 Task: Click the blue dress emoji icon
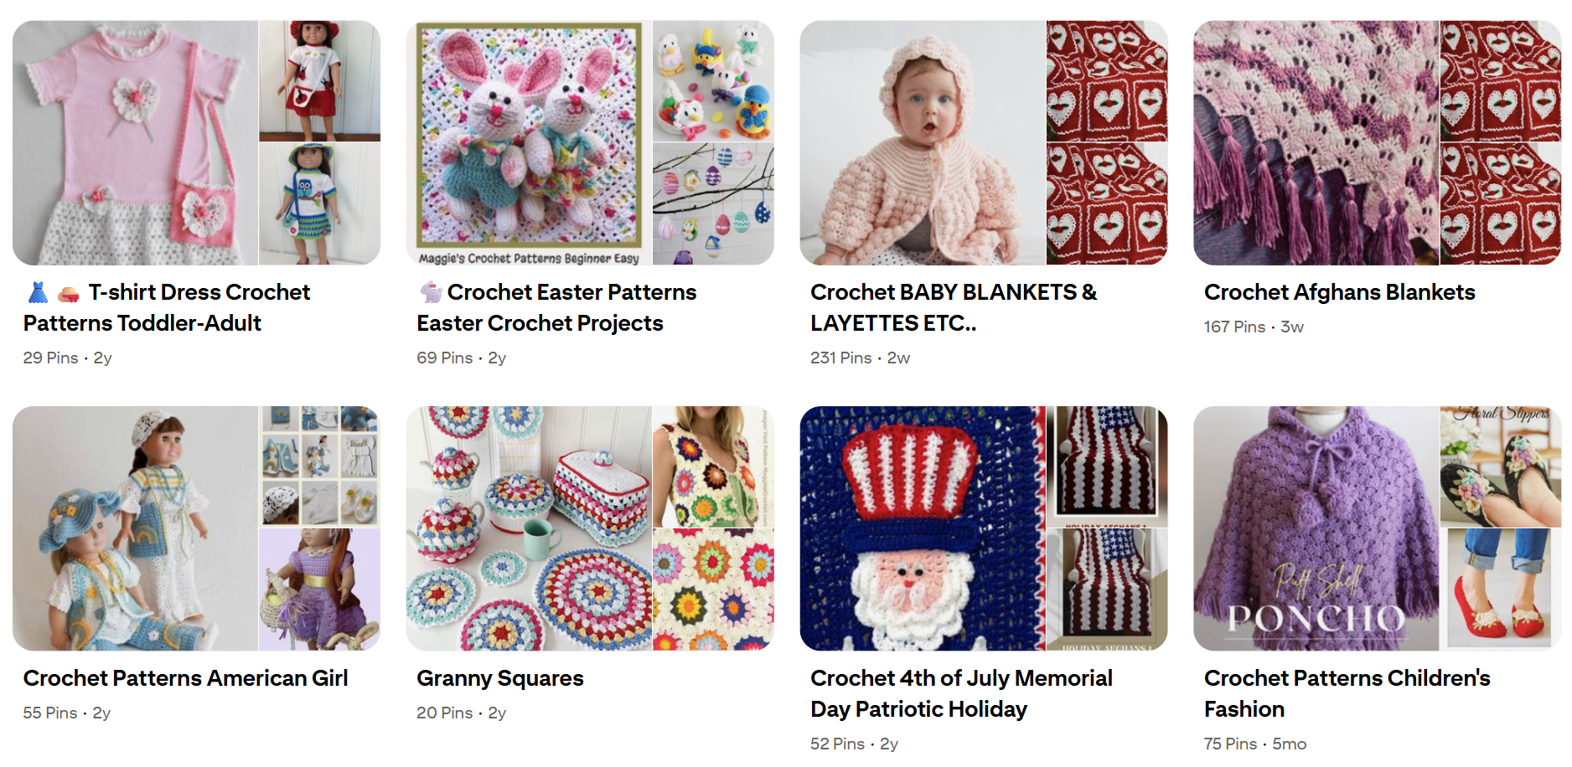[x=38, y=292]
